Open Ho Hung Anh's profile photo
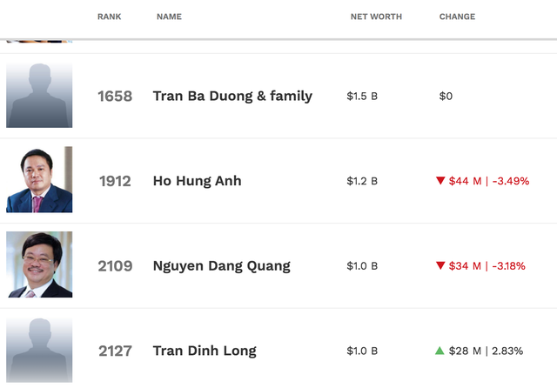Screen dimensions: 557x388 tap(39, 180)
